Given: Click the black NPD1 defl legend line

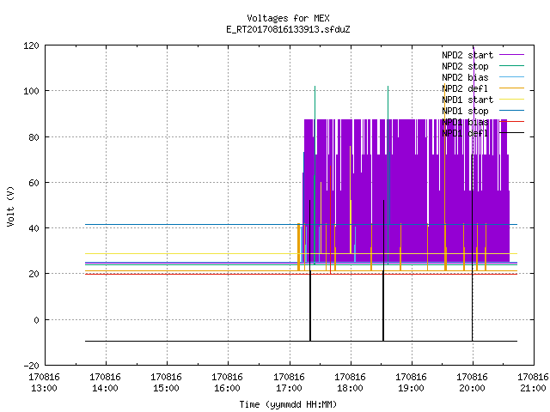Looking at the screenshot, I should click(511, 133).
